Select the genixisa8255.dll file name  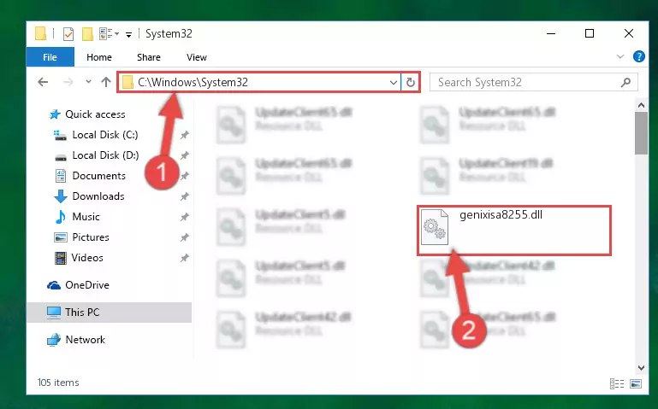tap(501, 215)
